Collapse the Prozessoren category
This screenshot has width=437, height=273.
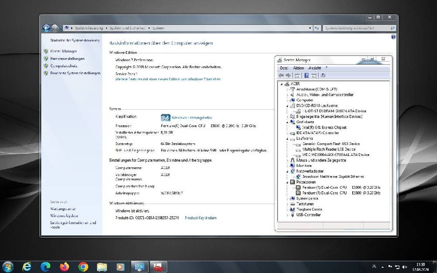point(288,182)
